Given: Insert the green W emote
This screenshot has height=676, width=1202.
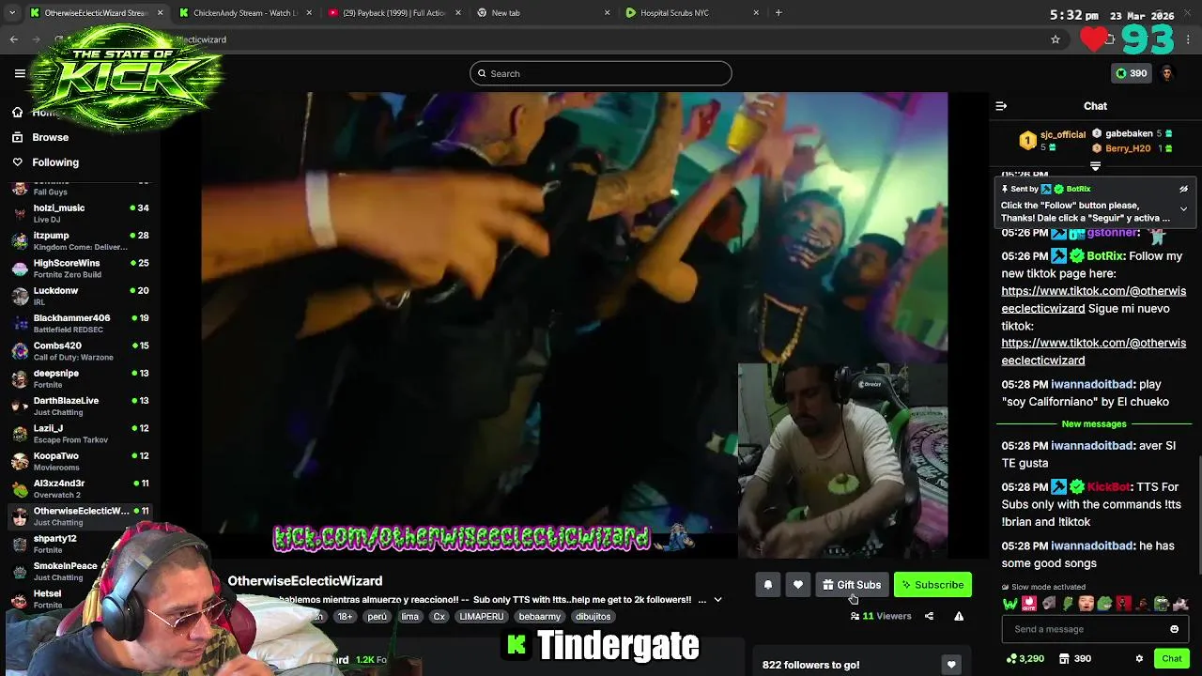Looking at the screenshot, I should tap(1009, 604).
